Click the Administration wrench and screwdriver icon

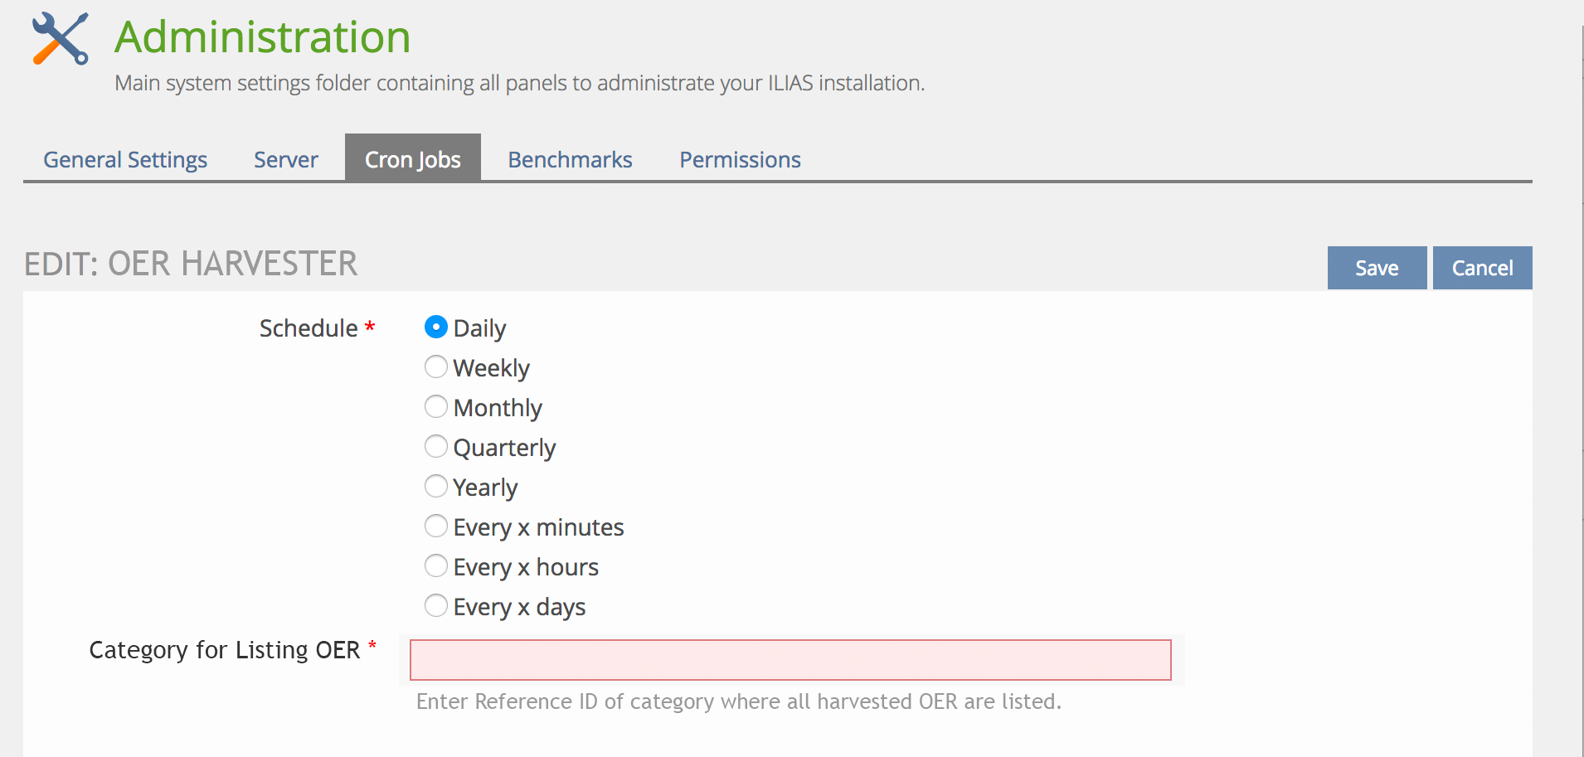(x=60, y=38)
